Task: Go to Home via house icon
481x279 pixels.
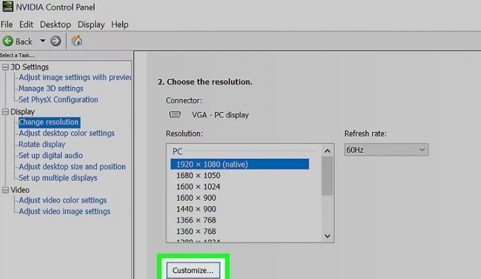Action: coord(77,41)
